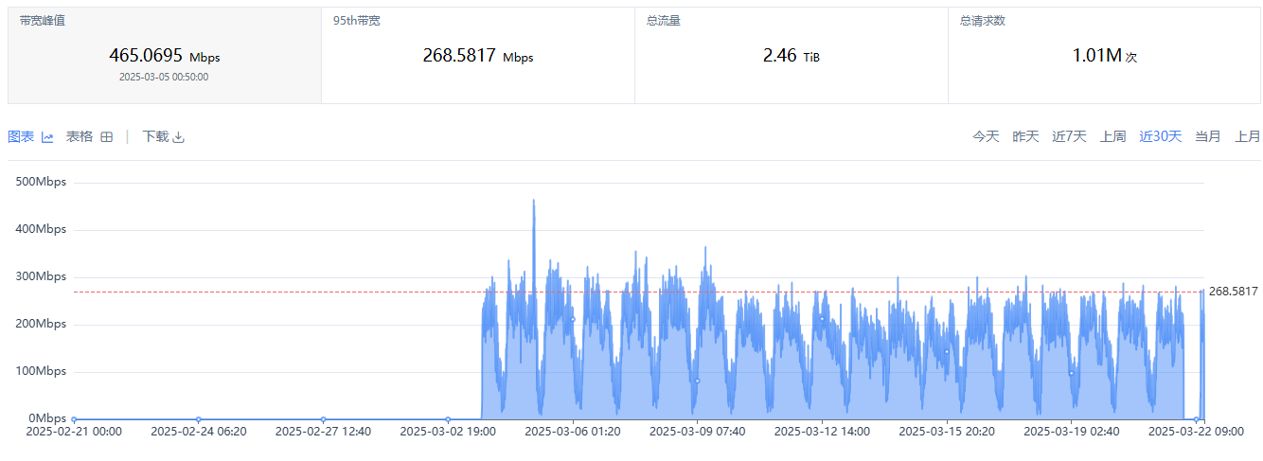Select the 近7天 time range
The width and height of the screenshot is (1263, 461).
click(x=1069, y=136)
